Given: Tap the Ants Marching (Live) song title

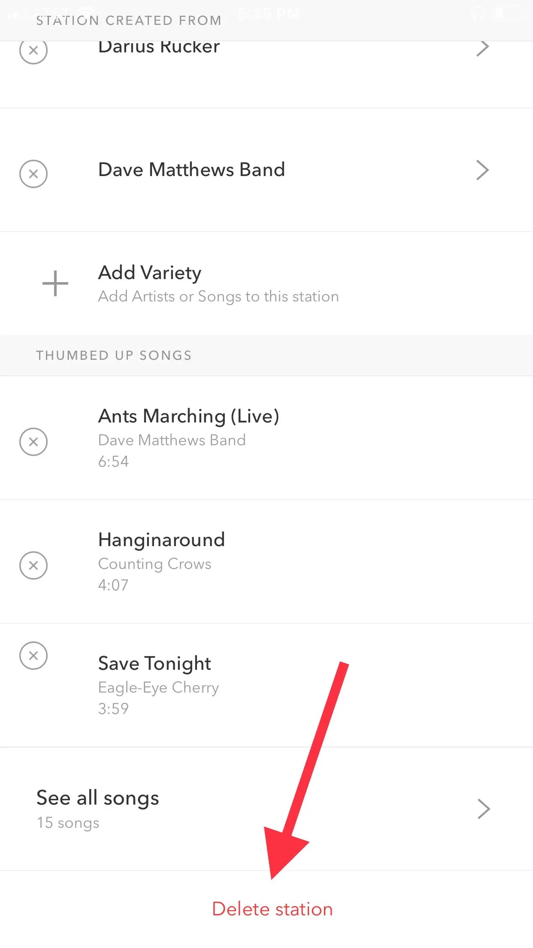Looking at the screenshot, I should pos(189,416).
